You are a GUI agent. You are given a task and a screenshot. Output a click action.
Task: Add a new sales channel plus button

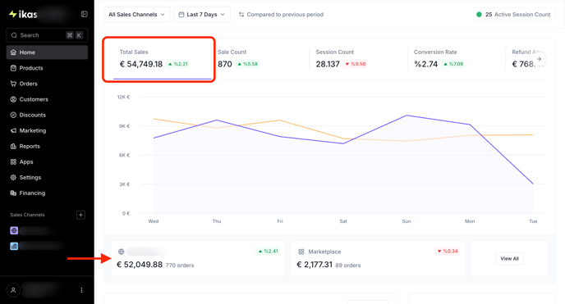[x=80, y=215]
